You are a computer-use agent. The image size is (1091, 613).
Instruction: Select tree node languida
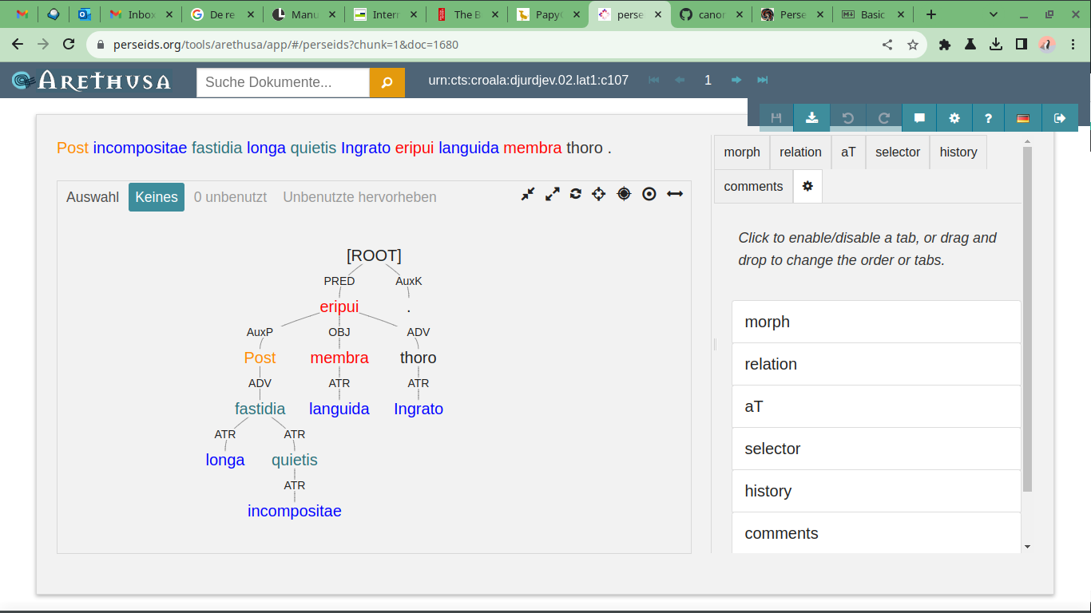339,409
